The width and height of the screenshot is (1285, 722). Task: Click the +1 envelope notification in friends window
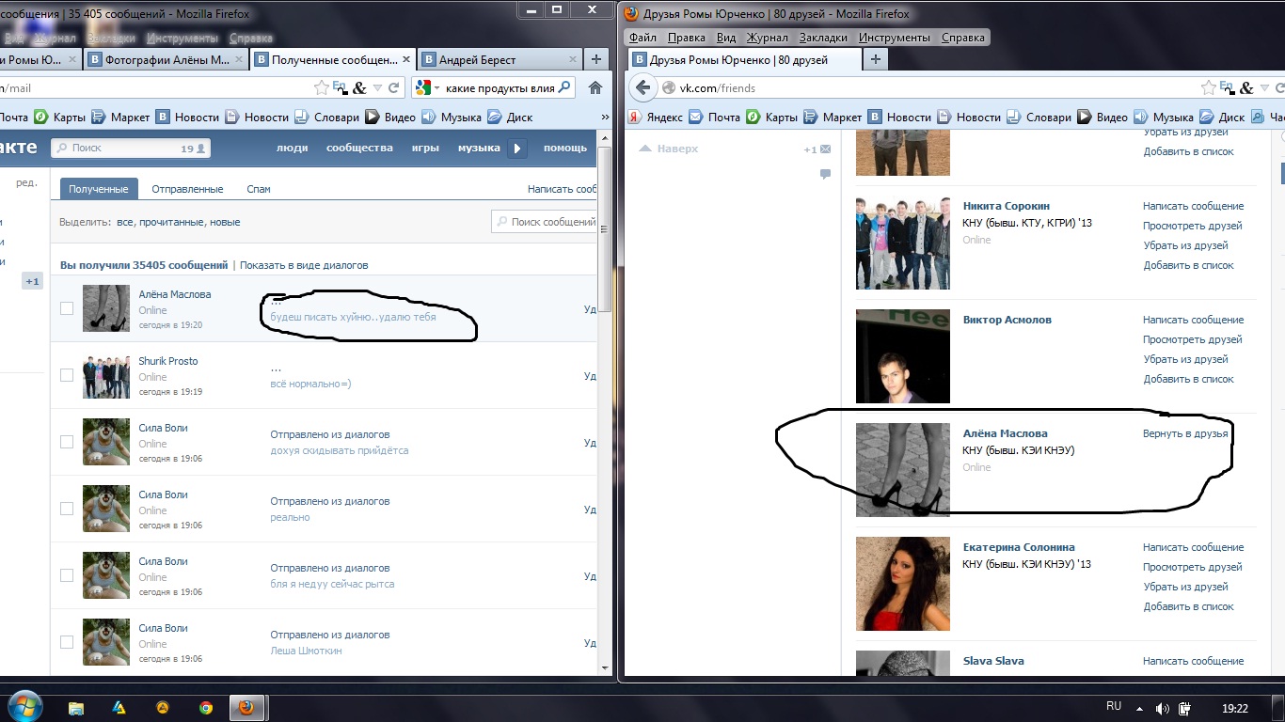click(x=817, y=149)
